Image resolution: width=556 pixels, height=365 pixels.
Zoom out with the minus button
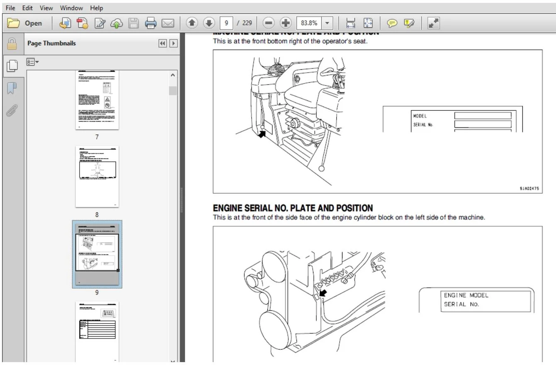pyautogui.click(x=269, y=23)
